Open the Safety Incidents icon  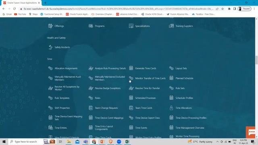[50, 47]
